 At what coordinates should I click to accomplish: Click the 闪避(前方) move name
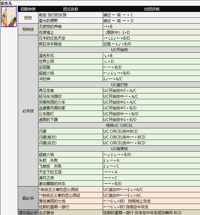tap(48, 137)
